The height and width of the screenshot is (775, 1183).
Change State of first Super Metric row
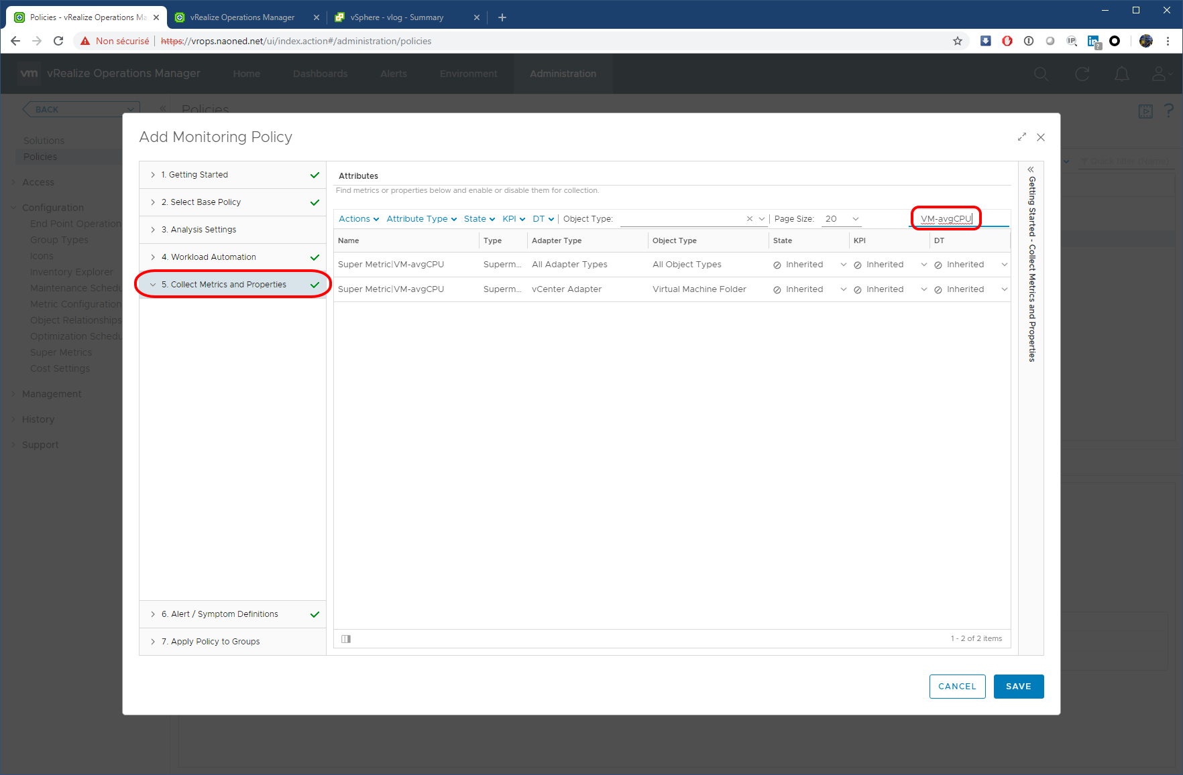pyautogui.click(x=809, y=265)
